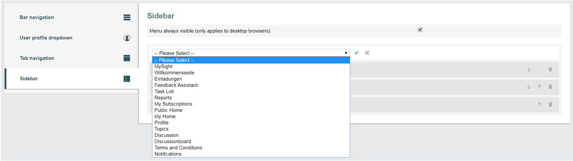Screen dimensions: 573x161
Task: Choose Task List from the dropdown
Action: (251, 92)
